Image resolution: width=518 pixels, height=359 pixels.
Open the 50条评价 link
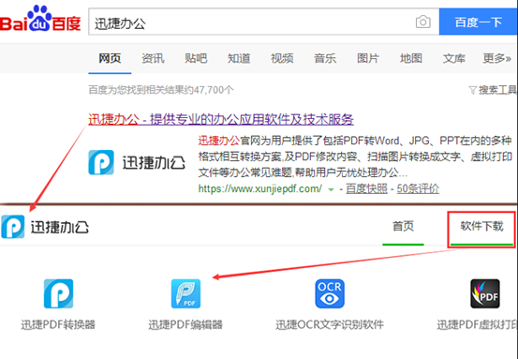click(418, 189)
